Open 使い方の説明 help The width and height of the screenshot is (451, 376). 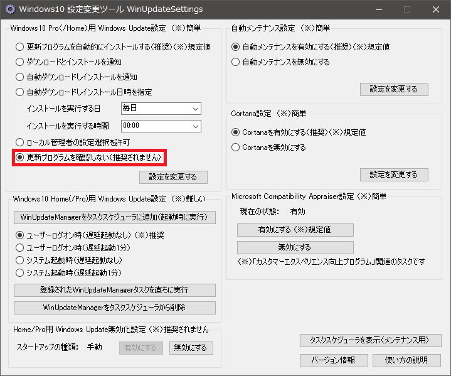(406, 360)
